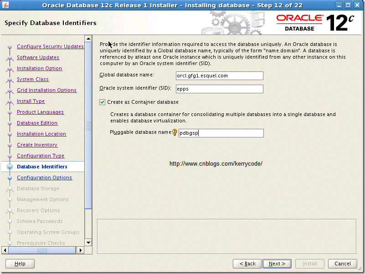Click the step list vertical scrollbar thumb
The width and height of the screenshot is (365, 274).
click(x=88, y=126)
